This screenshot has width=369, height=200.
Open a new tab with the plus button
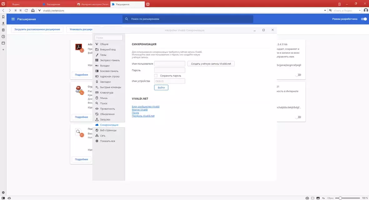(x=148, y=4)
